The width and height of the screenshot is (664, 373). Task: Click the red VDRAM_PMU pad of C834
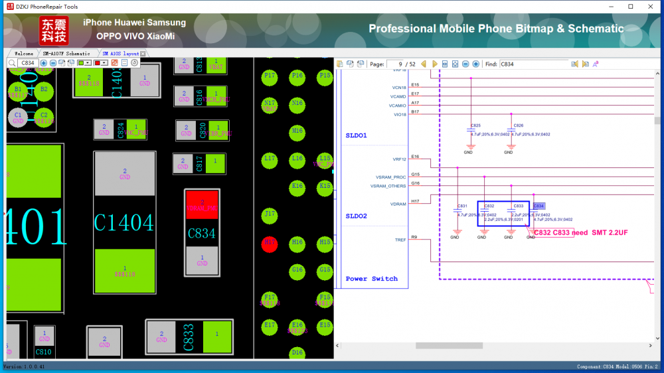[x=202, y=205]
